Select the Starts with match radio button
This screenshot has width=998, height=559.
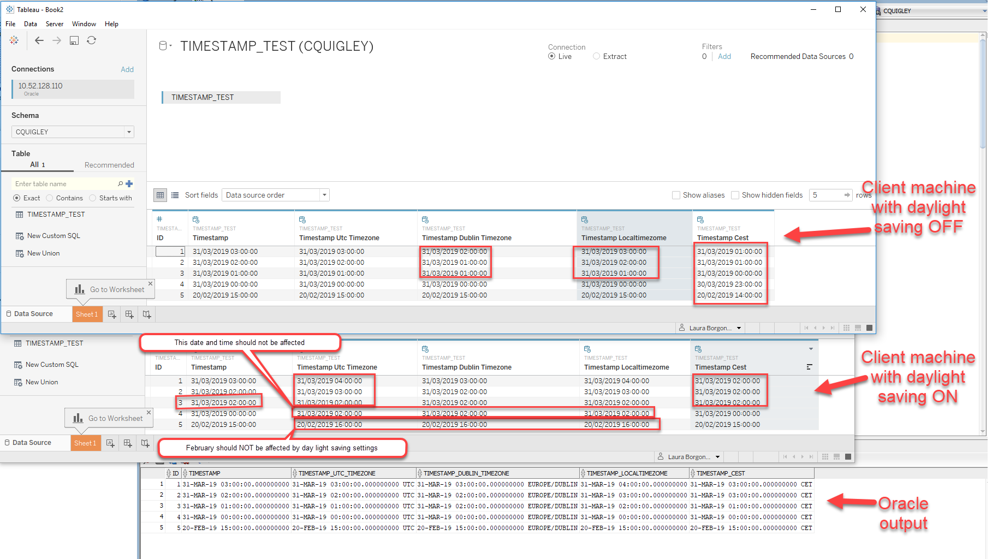[x=93, y=198]
